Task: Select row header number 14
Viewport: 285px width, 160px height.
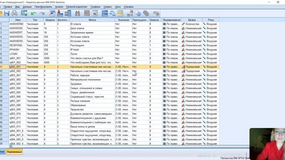Action: tap(4, 80)
